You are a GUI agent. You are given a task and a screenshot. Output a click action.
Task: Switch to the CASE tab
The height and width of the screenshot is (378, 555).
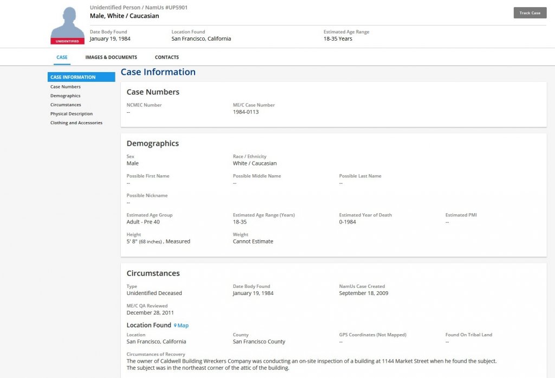tap(62, 57)
